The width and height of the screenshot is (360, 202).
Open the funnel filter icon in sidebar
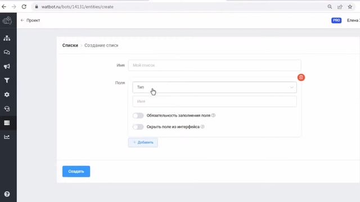click(7, 80)
